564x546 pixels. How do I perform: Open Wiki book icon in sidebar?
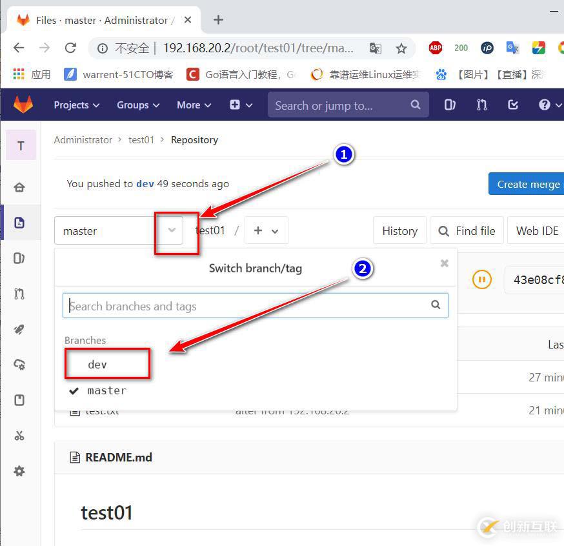point(19,400)
